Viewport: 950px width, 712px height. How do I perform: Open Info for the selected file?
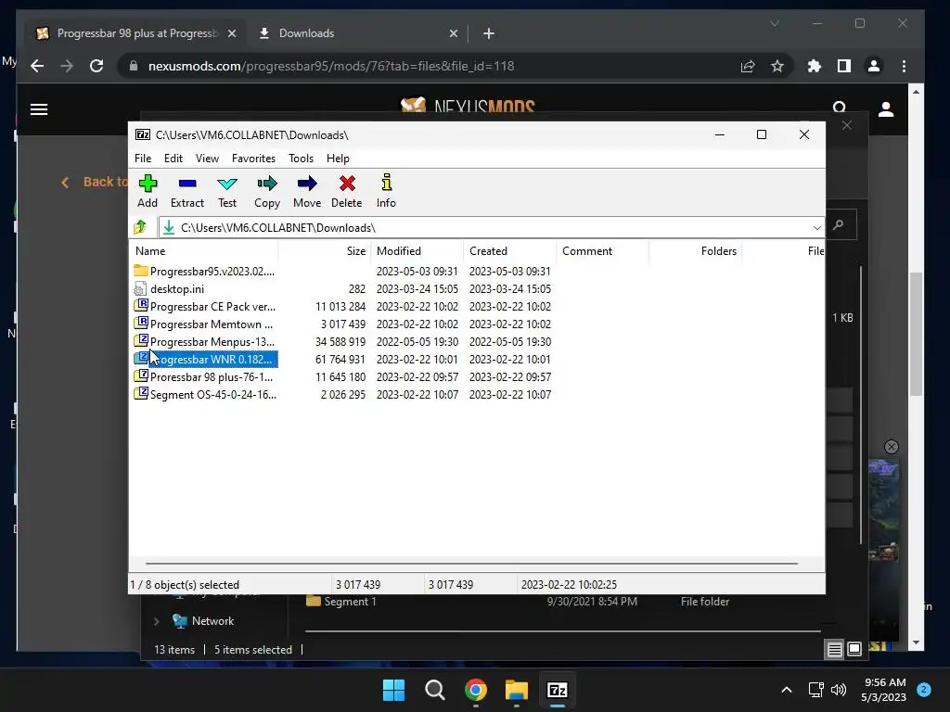(386, 191)
